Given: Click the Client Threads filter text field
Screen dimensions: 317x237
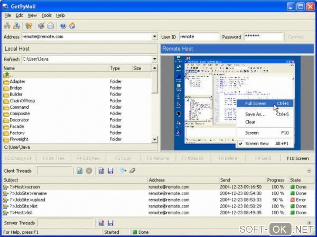Looking at the screenshot, I should pos(55,171).
